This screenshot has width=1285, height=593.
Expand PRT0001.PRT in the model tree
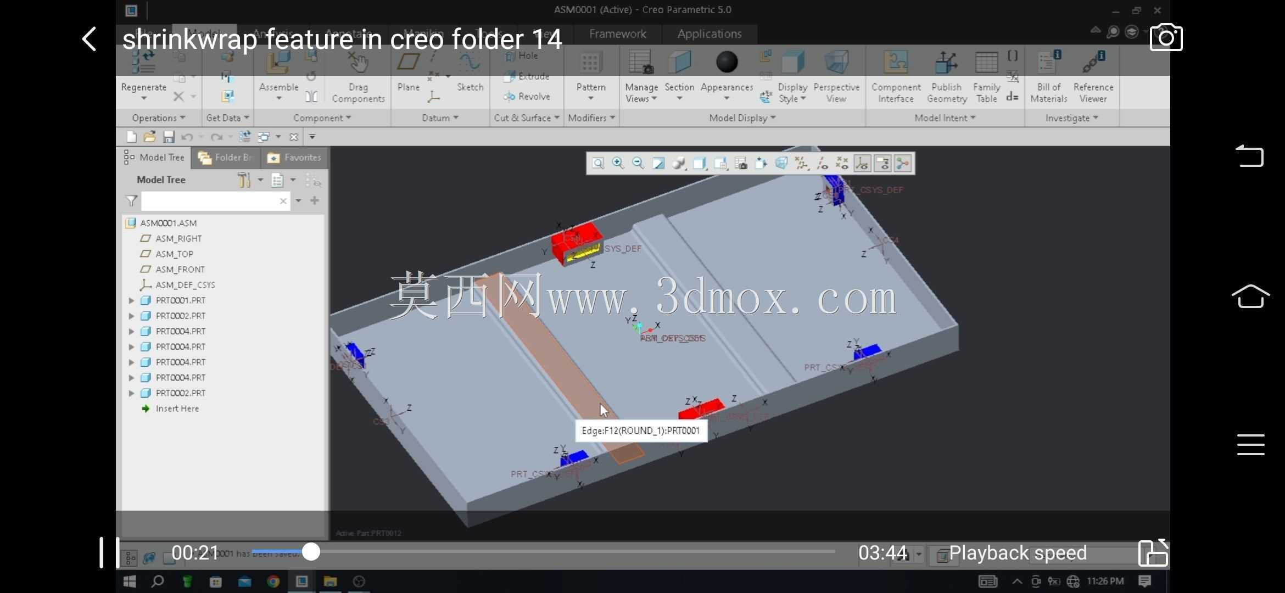click(x=131, y=300)
